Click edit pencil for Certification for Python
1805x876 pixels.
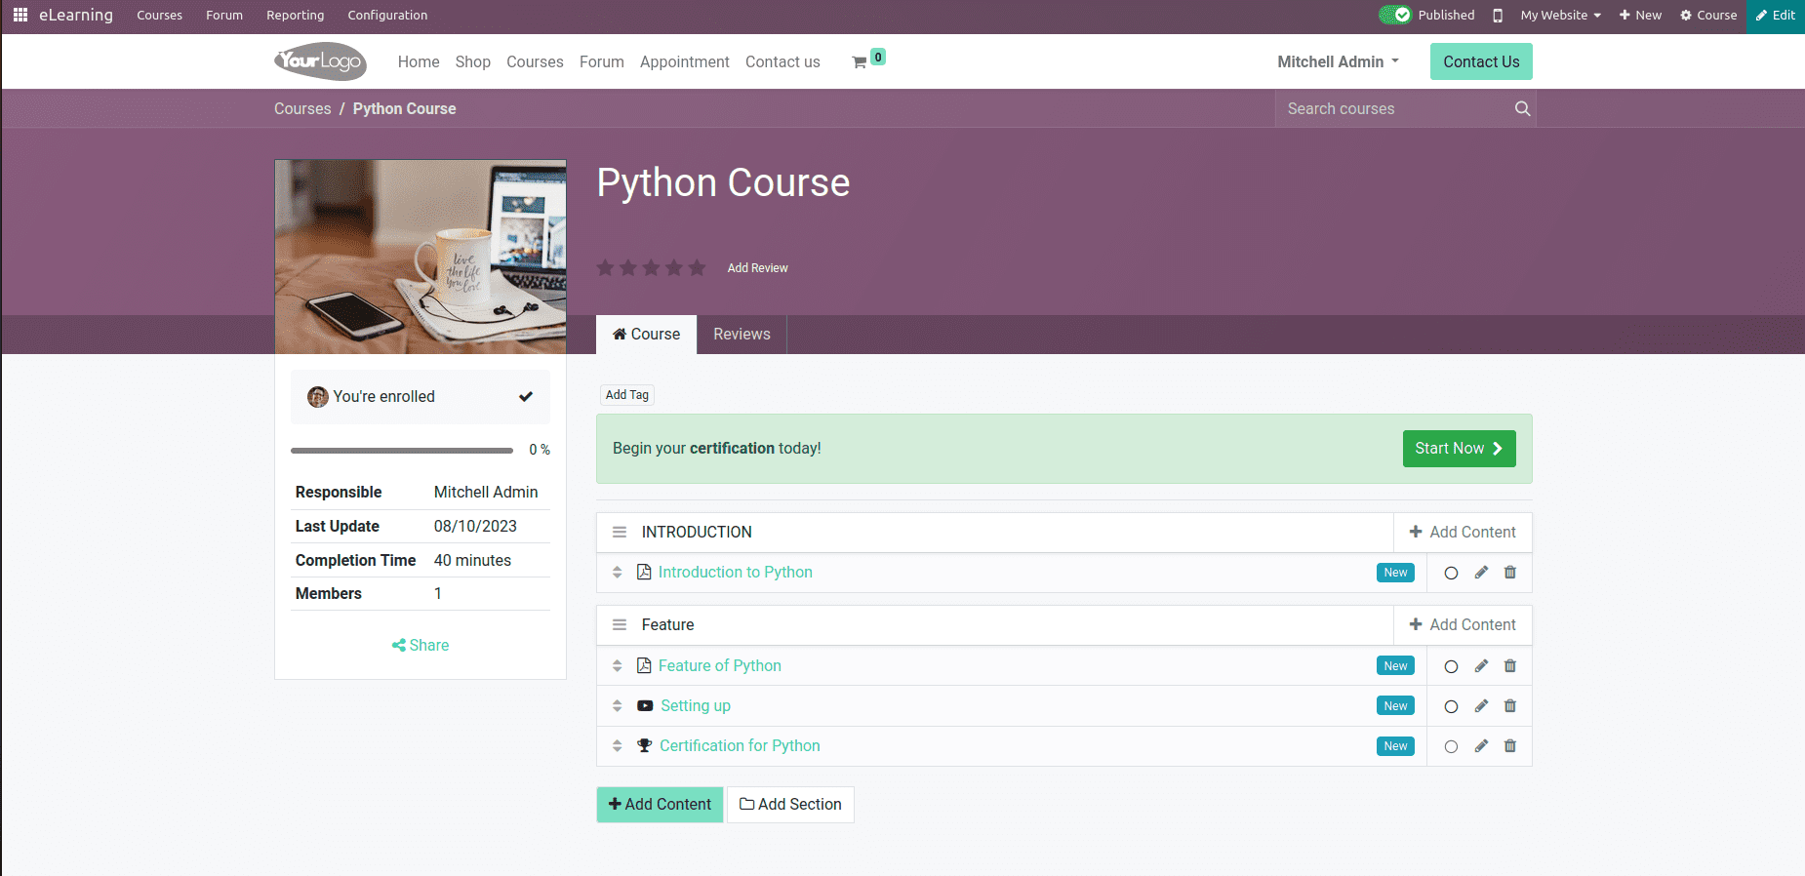(x=1481, y=746)
